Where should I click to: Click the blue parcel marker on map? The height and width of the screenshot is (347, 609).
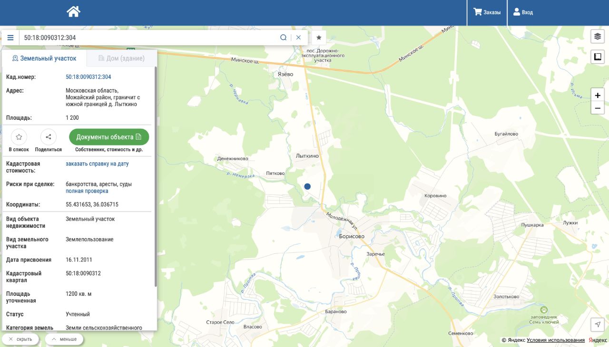[x=307, y=186]
